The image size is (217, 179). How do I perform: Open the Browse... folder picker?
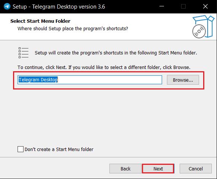183,80
